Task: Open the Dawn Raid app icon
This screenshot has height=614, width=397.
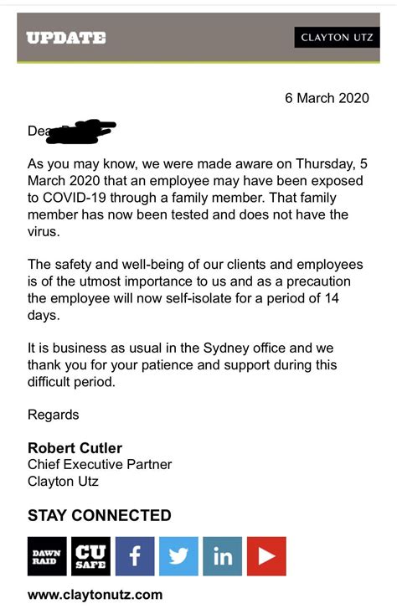Action: pos(47,556)
